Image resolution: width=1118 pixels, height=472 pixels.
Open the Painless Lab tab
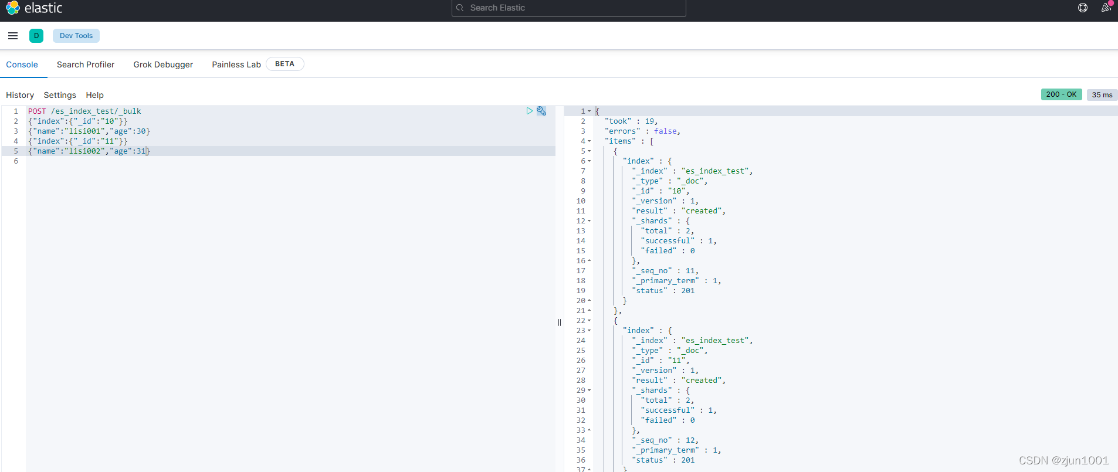coord(236,64)
